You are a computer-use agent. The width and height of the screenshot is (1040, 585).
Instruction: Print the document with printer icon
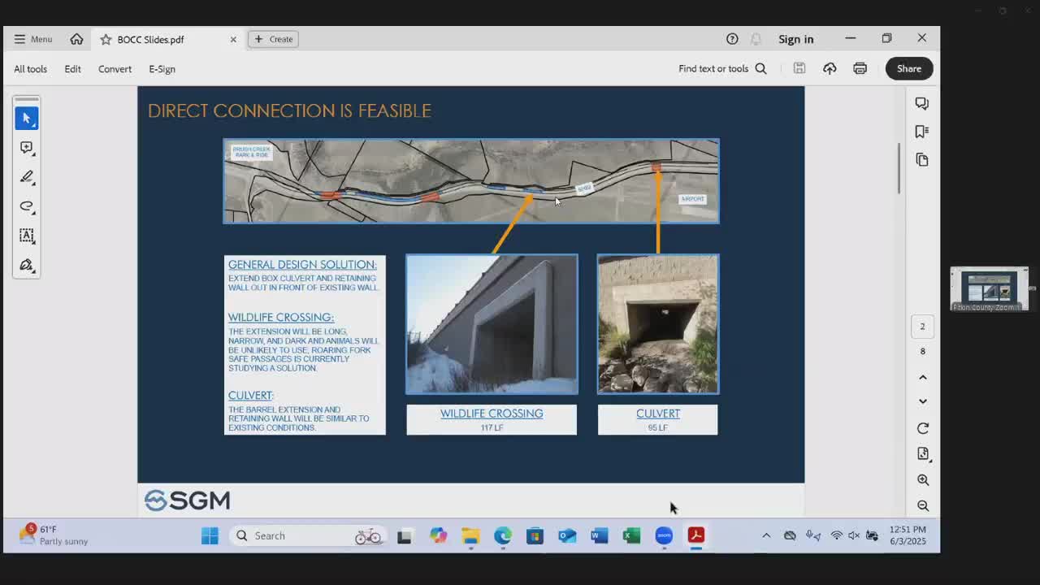point(860,69)
